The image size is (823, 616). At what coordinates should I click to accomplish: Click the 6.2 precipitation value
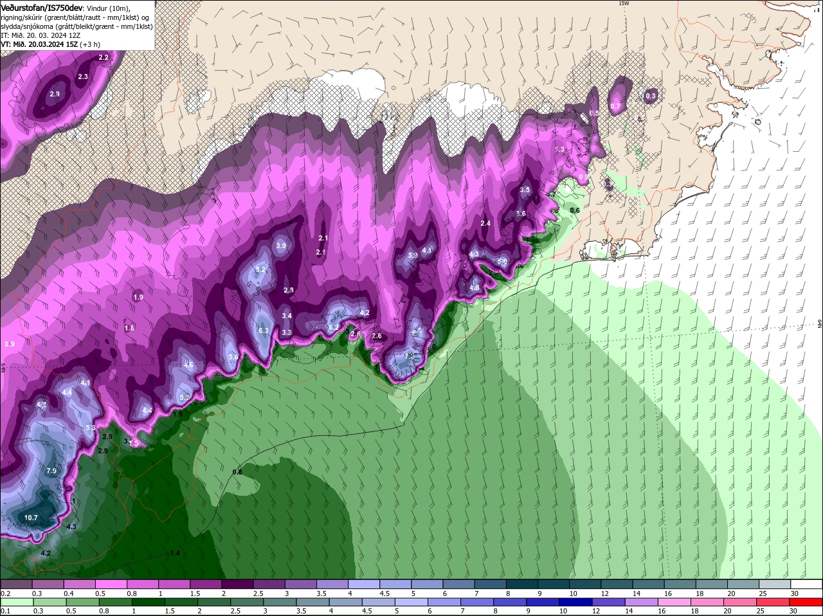click(x=334, y=327)
